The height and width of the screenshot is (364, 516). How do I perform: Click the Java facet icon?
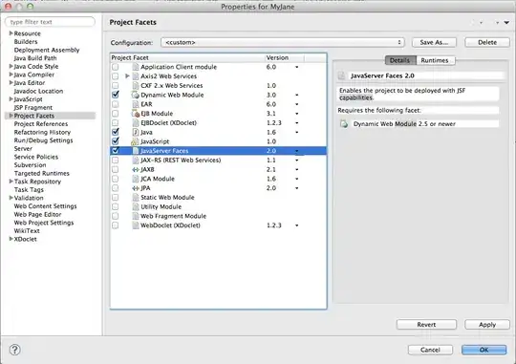(136, 132)
